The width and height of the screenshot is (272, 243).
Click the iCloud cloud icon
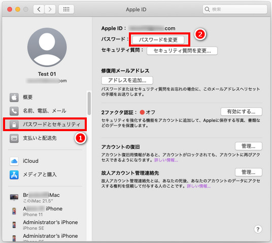[14, 161]
